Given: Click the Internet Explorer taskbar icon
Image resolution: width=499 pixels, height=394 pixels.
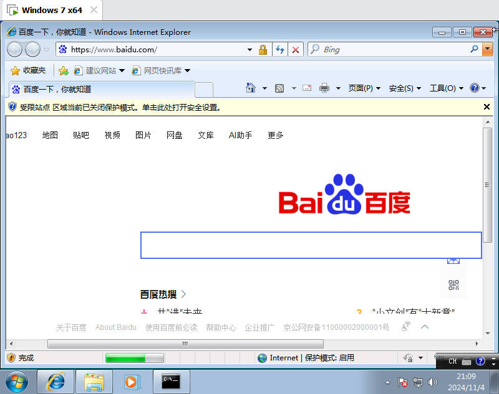Looking at the screenshot, I should 56,382.
